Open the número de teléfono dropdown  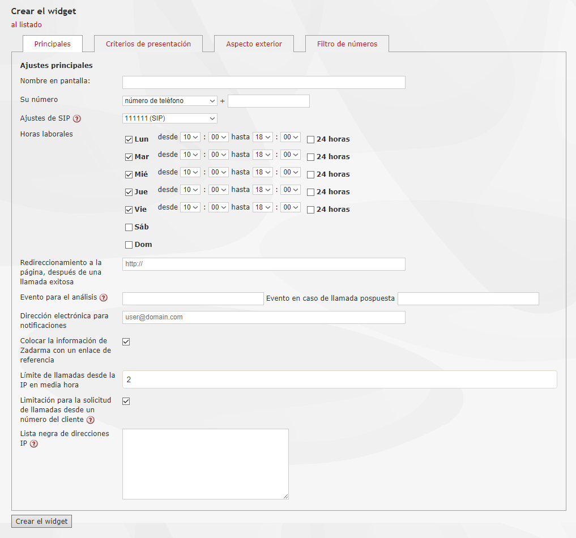coord(170,101)
